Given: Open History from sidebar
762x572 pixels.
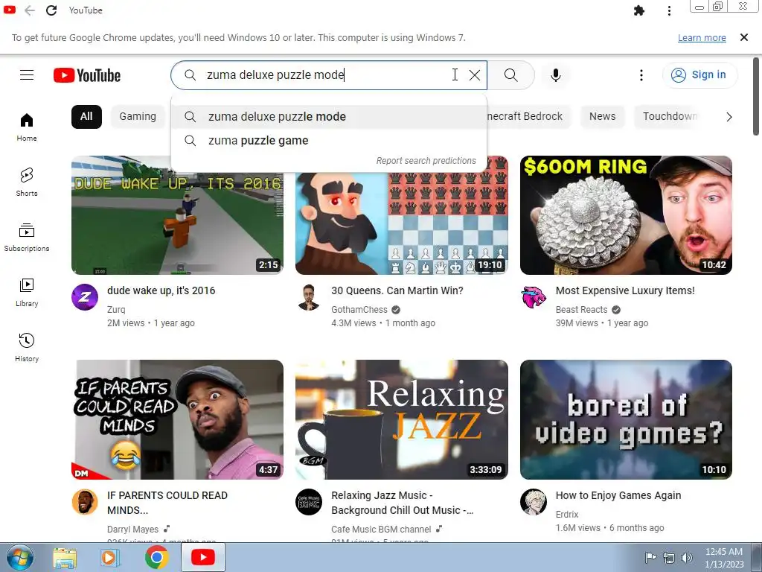Looking at the screenshot, I should (27, 347).
